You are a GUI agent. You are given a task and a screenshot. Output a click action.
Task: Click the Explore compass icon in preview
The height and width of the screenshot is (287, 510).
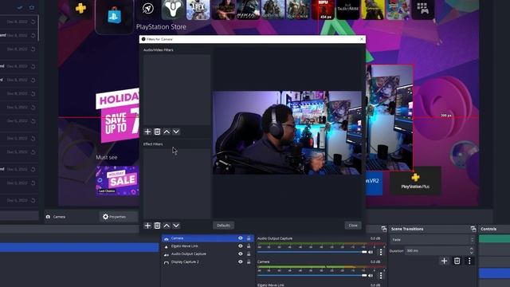click(x=148, y=9)
